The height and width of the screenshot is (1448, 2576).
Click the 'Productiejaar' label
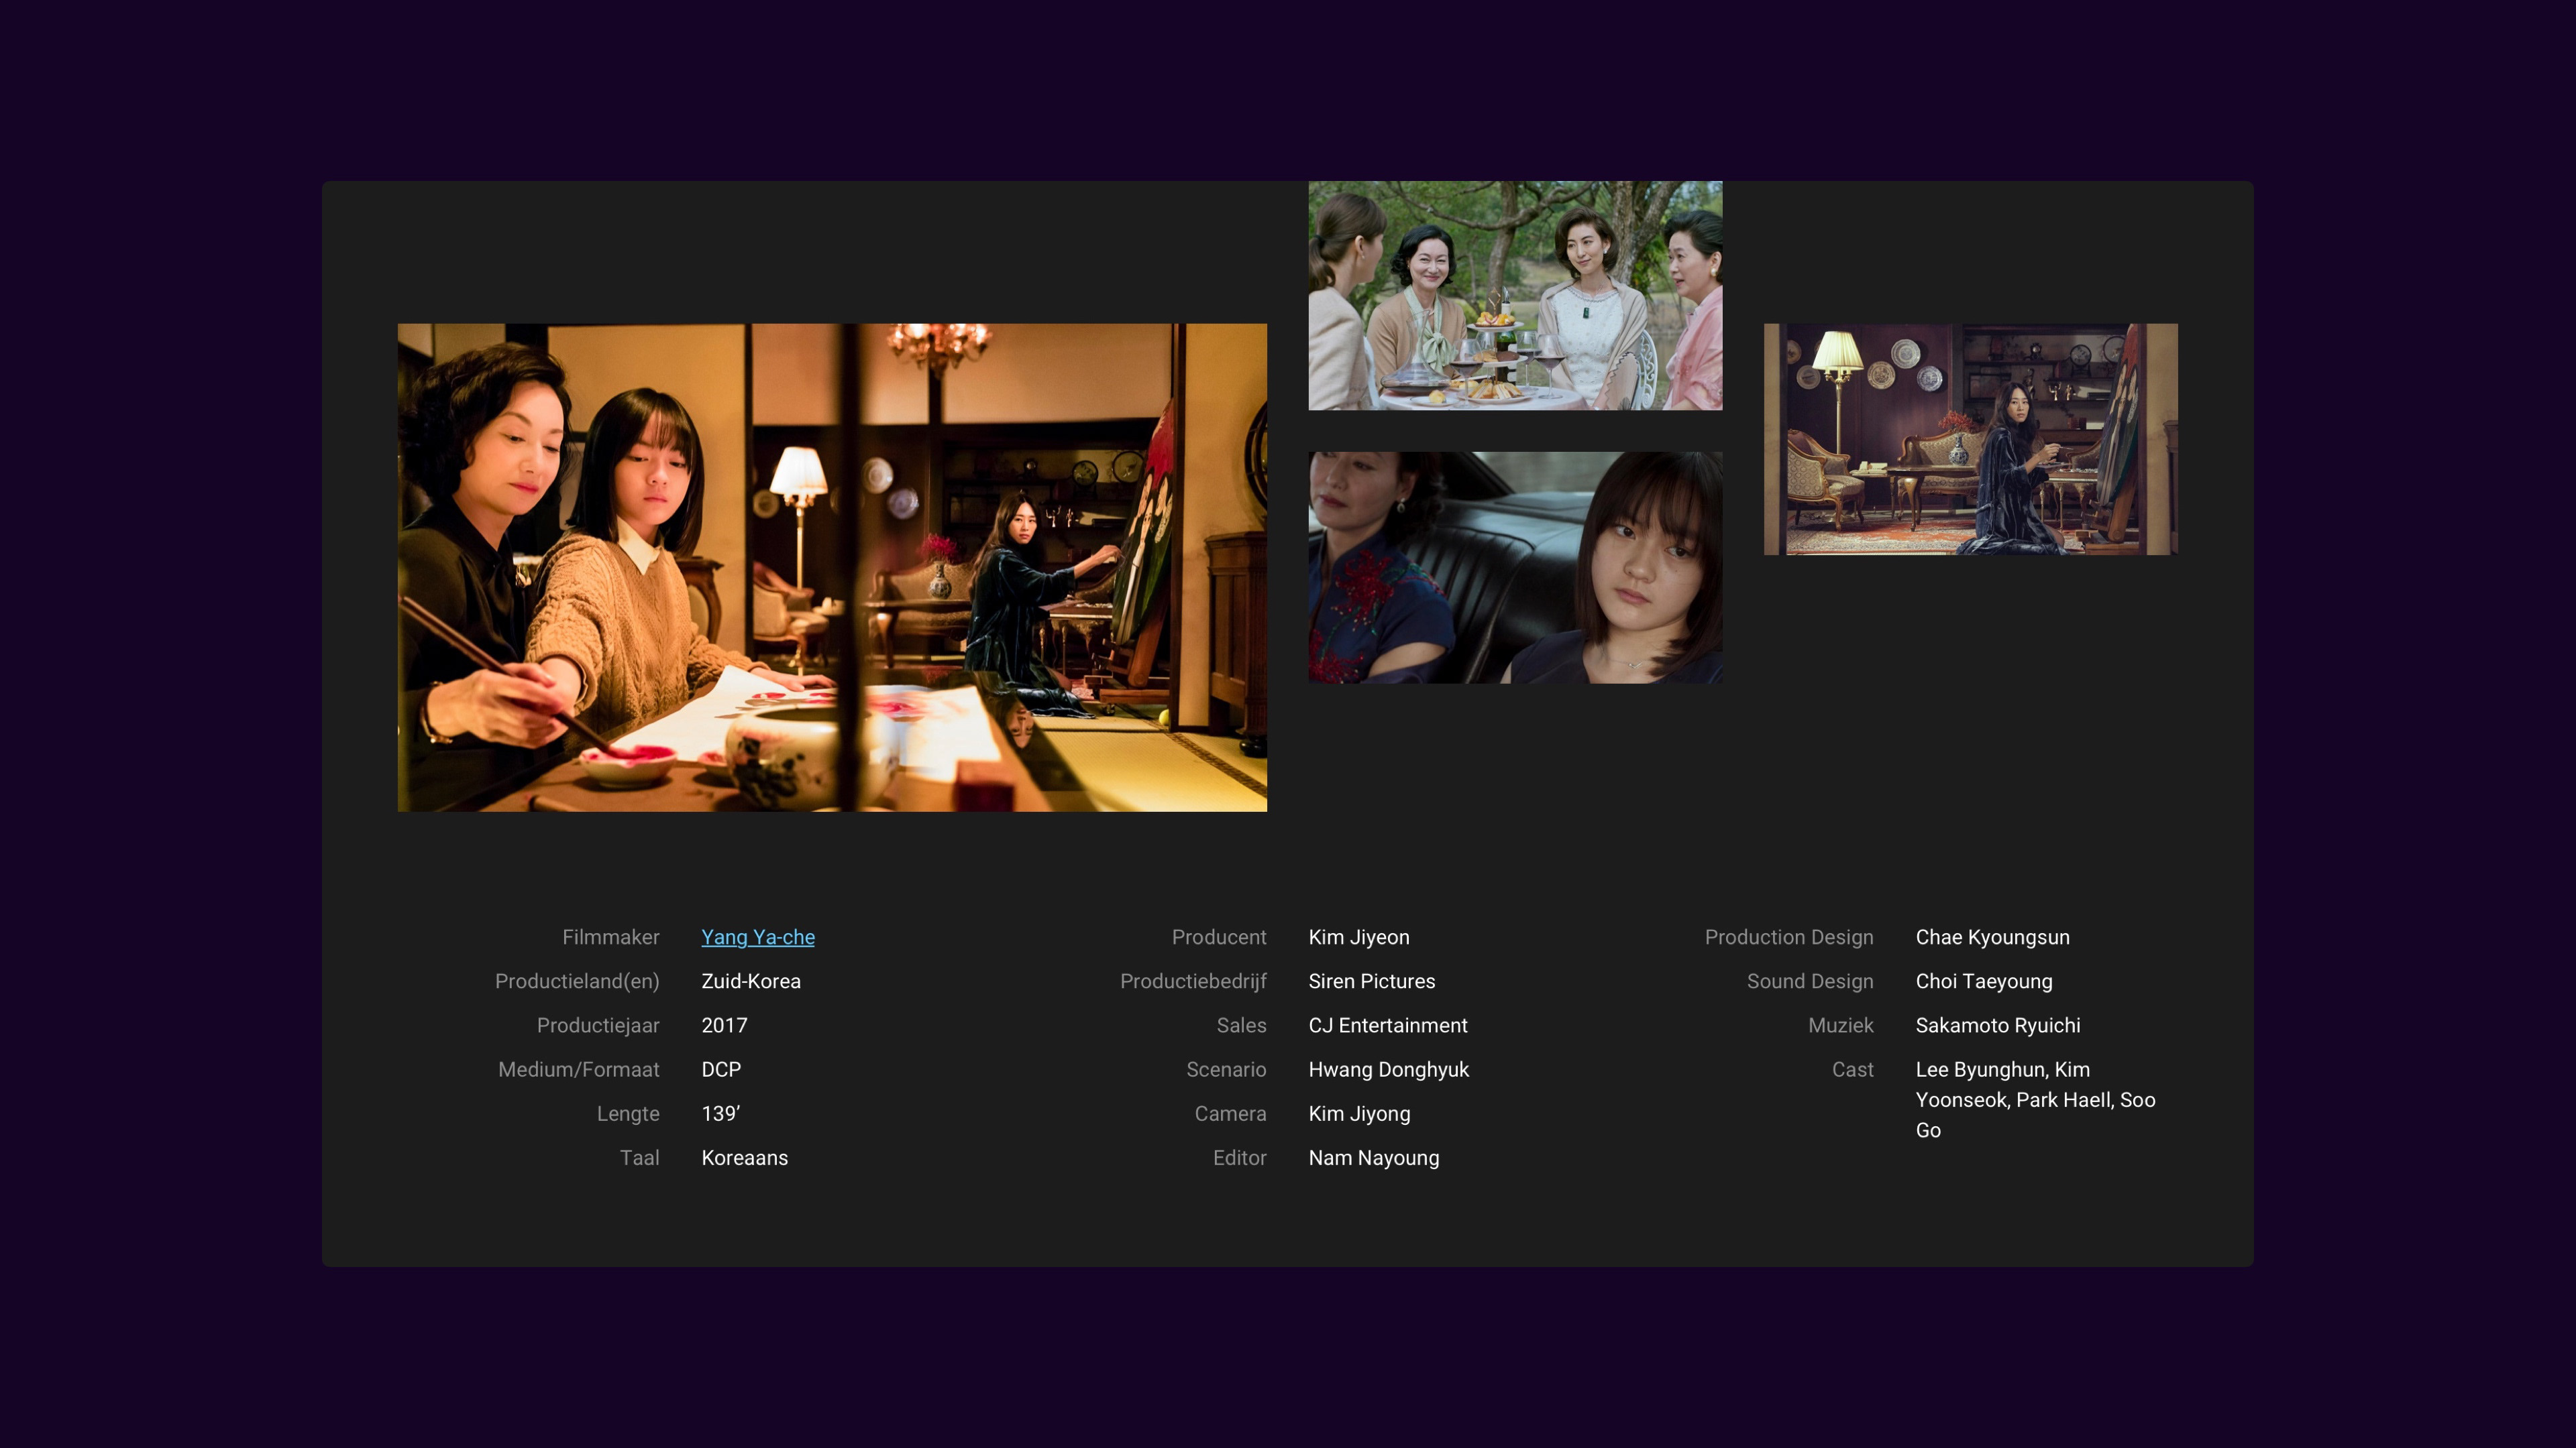pos(598,1025)
